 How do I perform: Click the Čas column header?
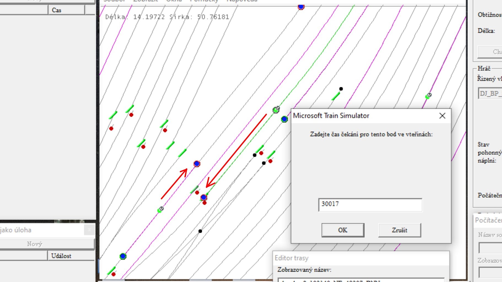[x=66, y=10]
